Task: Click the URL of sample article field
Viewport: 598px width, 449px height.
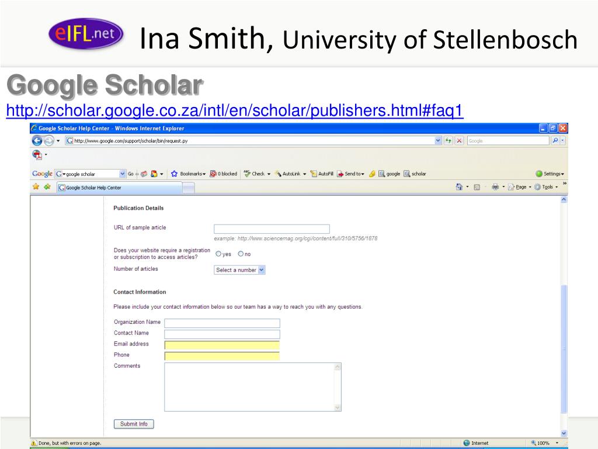Action: 272,229
